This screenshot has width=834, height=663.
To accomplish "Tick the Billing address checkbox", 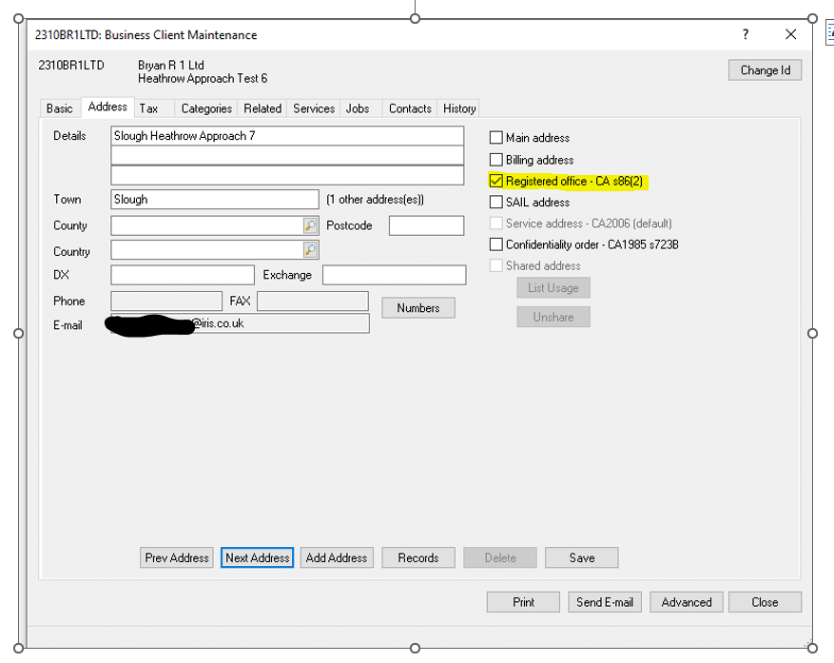I will [495, 160].
